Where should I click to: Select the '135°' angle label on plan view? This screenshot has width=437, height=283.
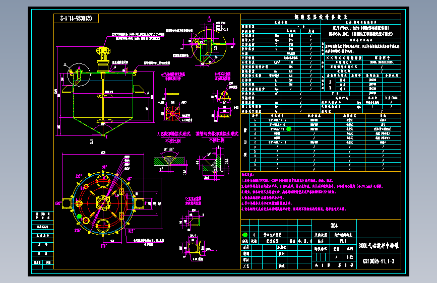79,176
